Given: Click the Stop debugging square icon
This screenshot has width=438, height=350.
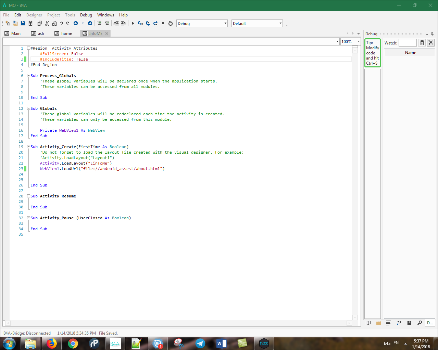Looking at the screenshot, I should point(163,23).
